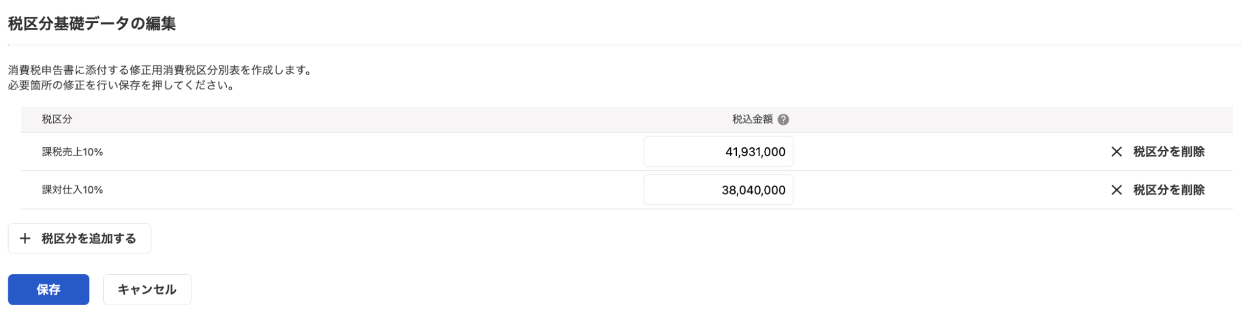The image size is (1242, 312).
Task: Click the 税込金額 column header text
Action: (752, 119)
